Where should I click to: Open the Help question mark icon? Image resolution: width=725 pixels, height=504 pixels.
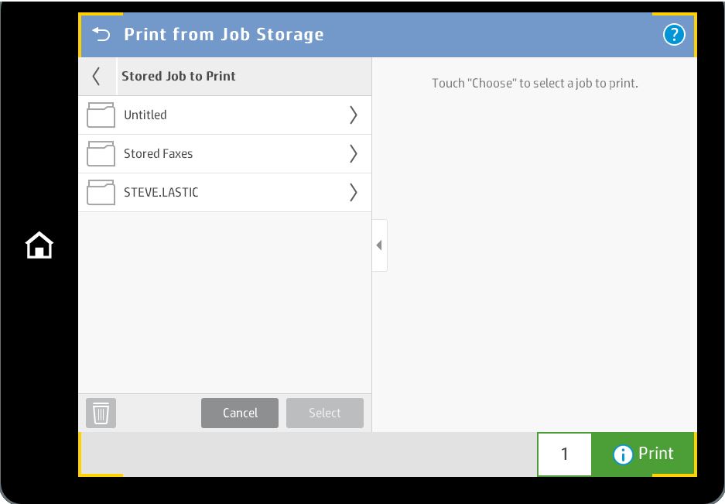[x=674, y=35]
